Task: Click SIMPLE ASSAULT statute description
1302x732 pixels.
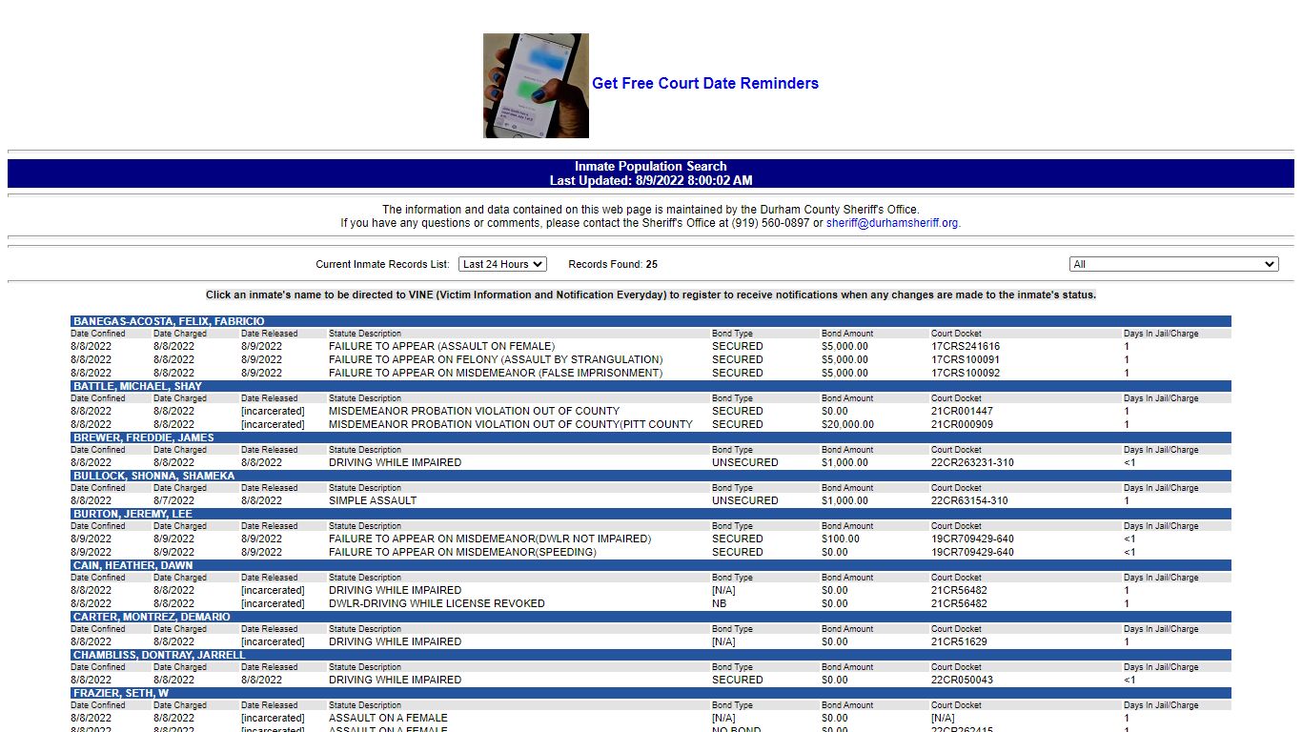Action: [373, 501]
